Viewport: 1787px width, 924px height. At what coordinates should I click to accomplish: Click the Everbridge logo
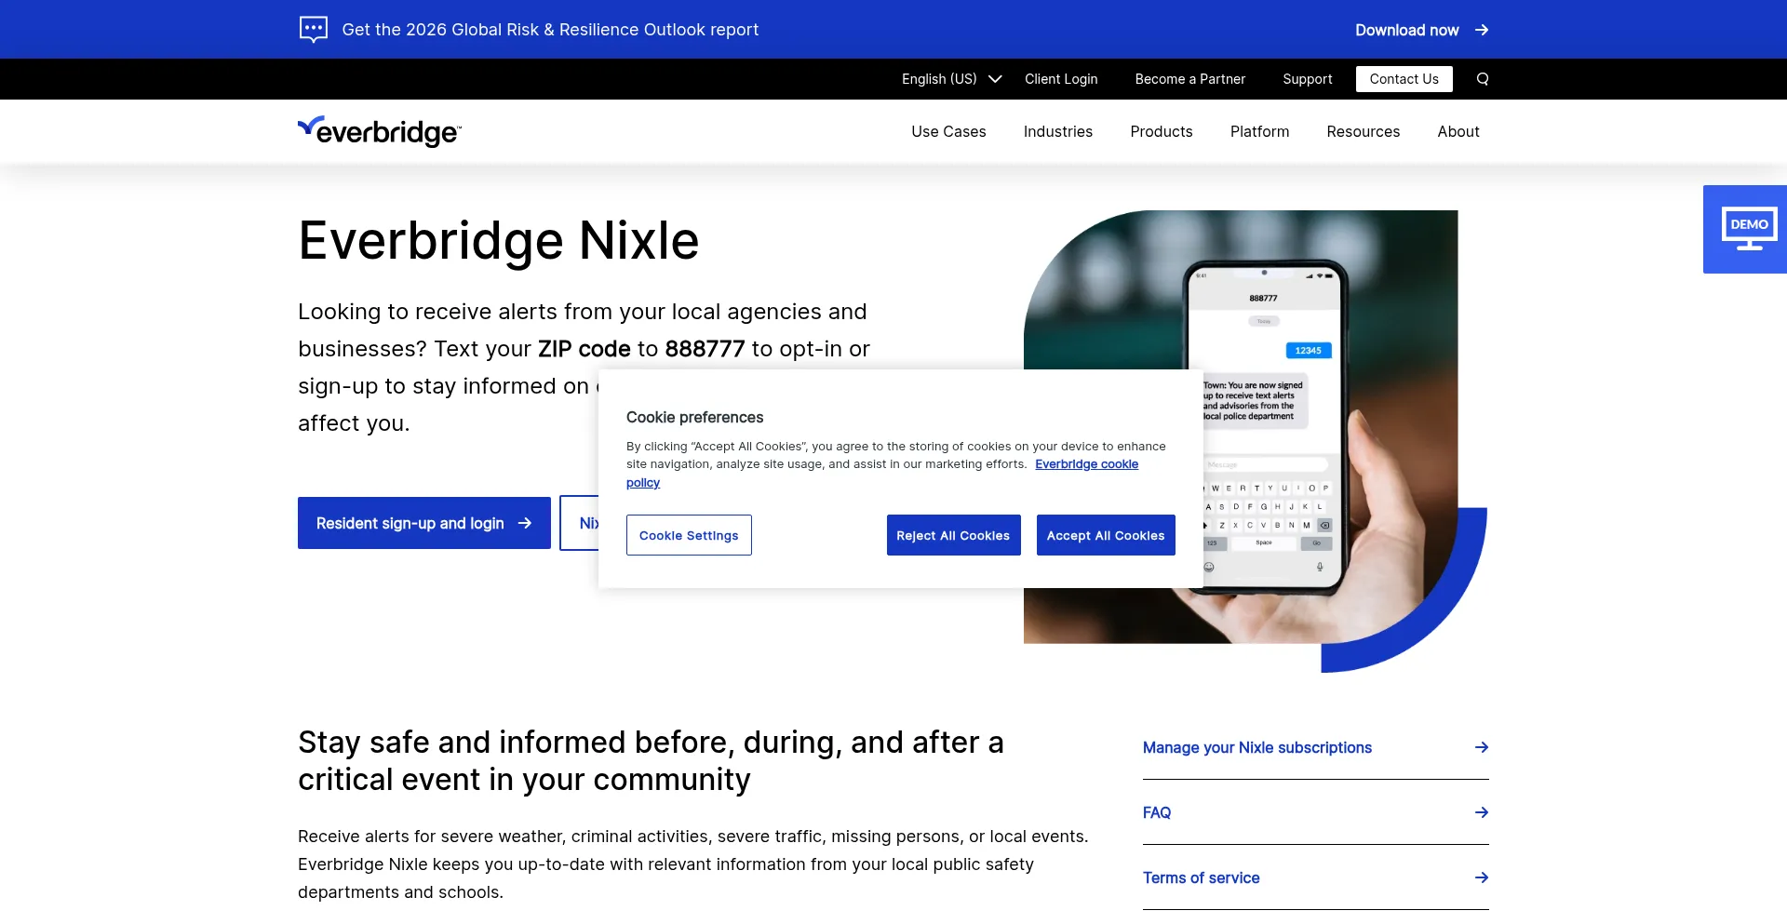point(379,131)
